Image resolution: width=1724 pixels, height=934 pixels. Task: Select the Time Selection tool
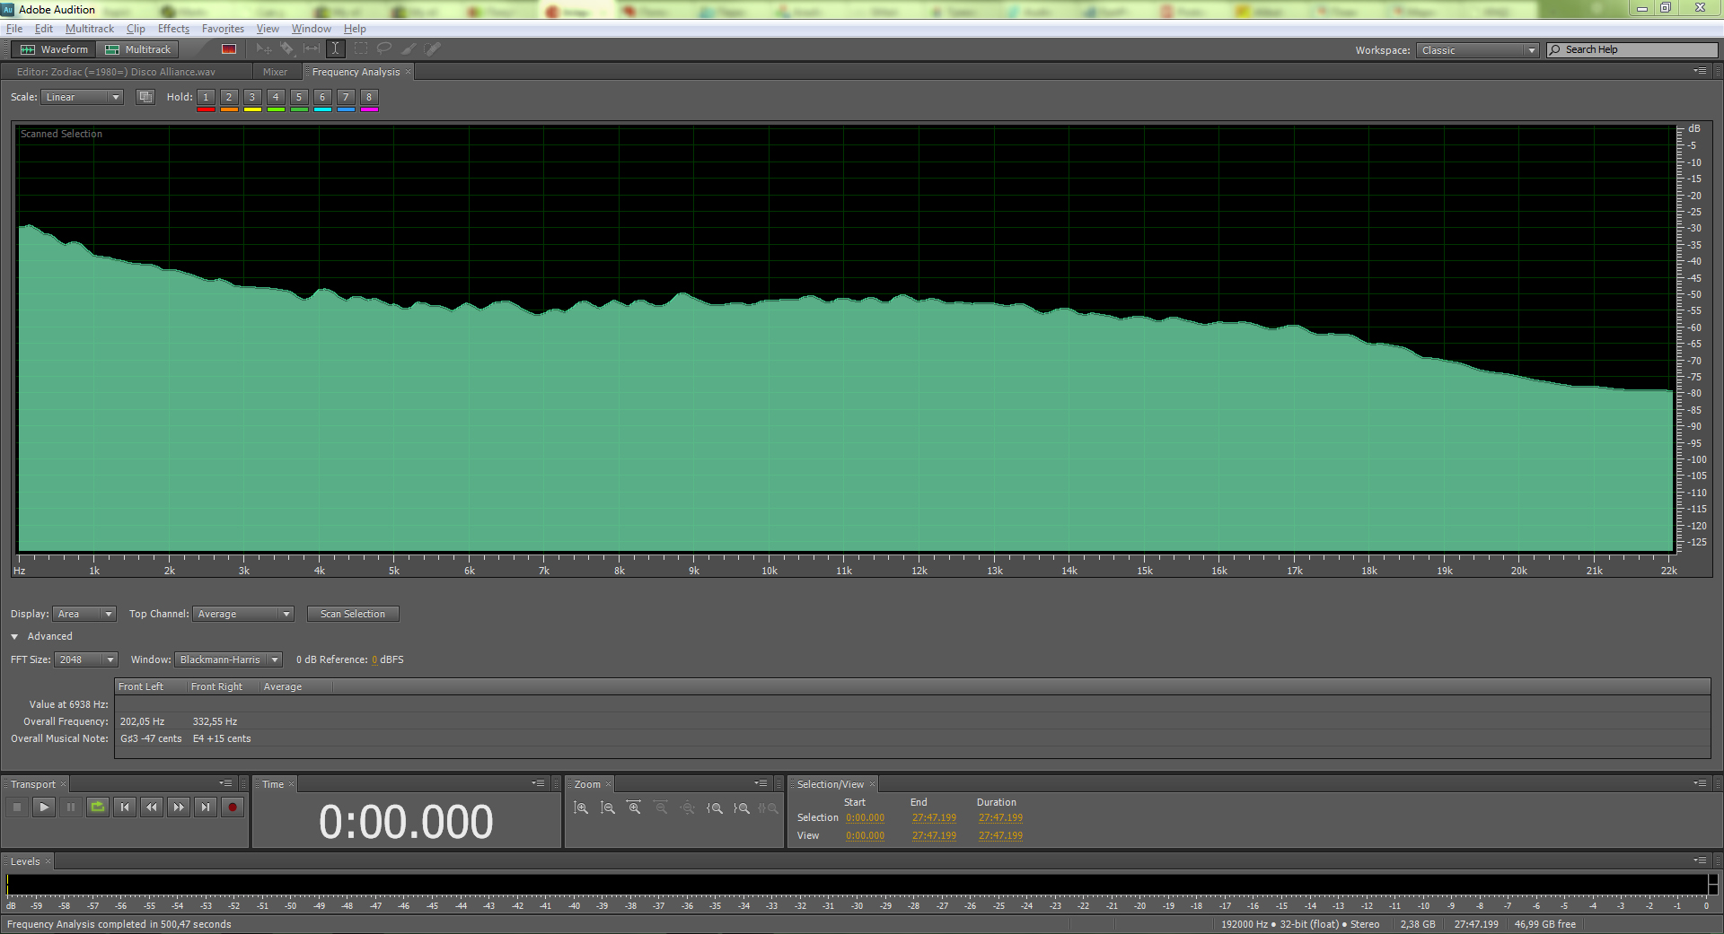click(335, 49)
